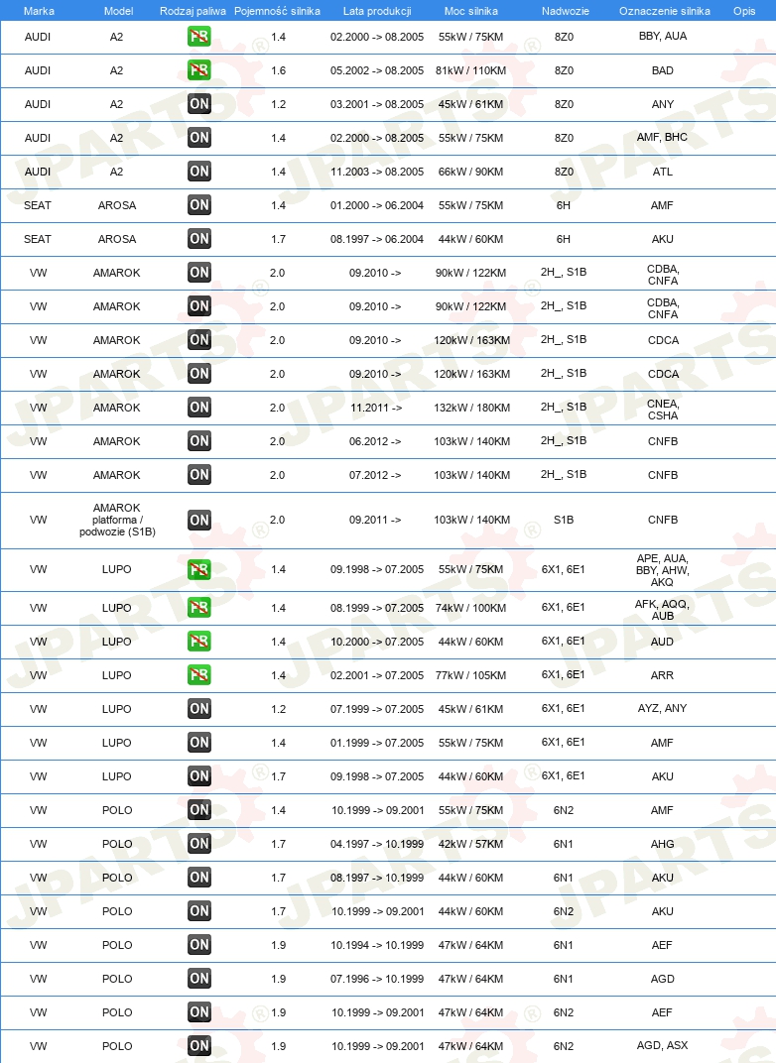Click the ON icon in the Polo 1.9 AGD 07.1996 row
Viewport: 776px width, 1063px height.
point(198,979)
